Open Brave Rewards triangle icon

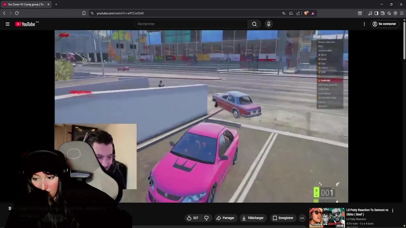313,13
